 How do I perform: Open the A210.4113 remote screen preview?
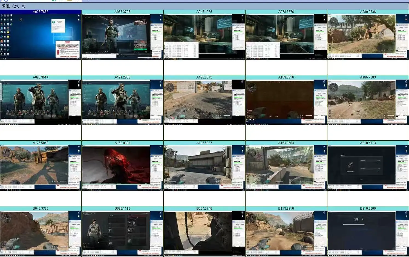[x=368, y=168]
